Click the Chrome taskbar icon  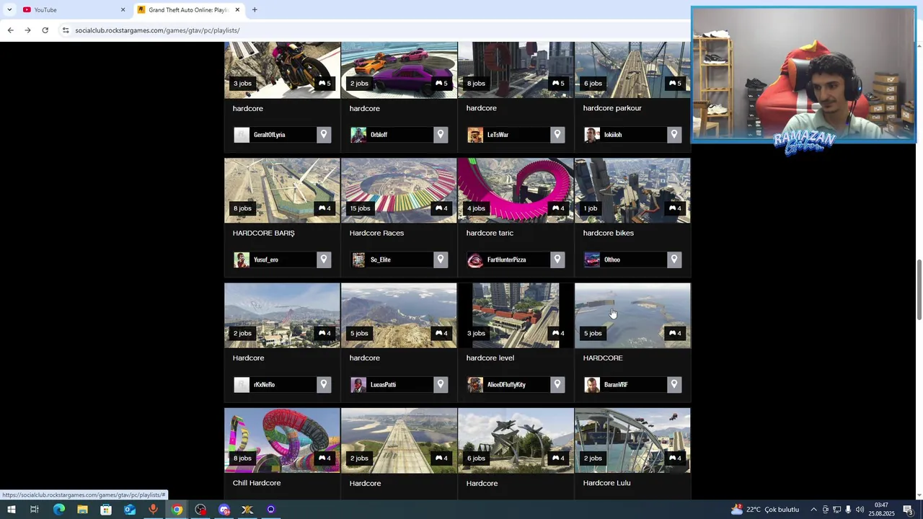[x=177, y=510]
